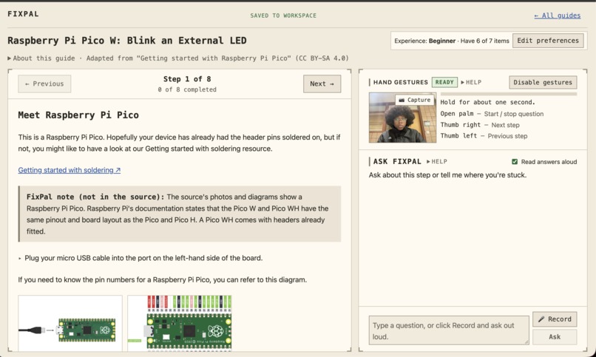Click the Meet Raspberry Pi Pico heading
The height and width of the screenshot is (357, 596).
tap(78, 115)
